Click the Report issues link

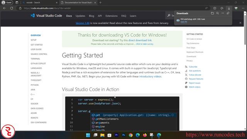[195, 83]
